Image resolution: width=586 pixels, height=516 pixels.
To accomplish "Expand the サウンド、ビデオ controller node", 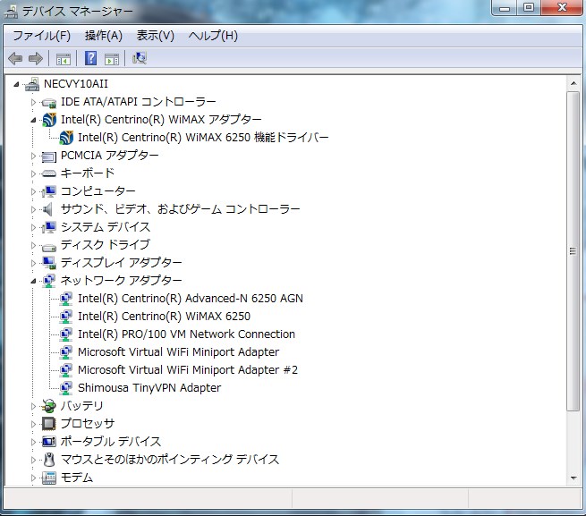I will (33, 209).
